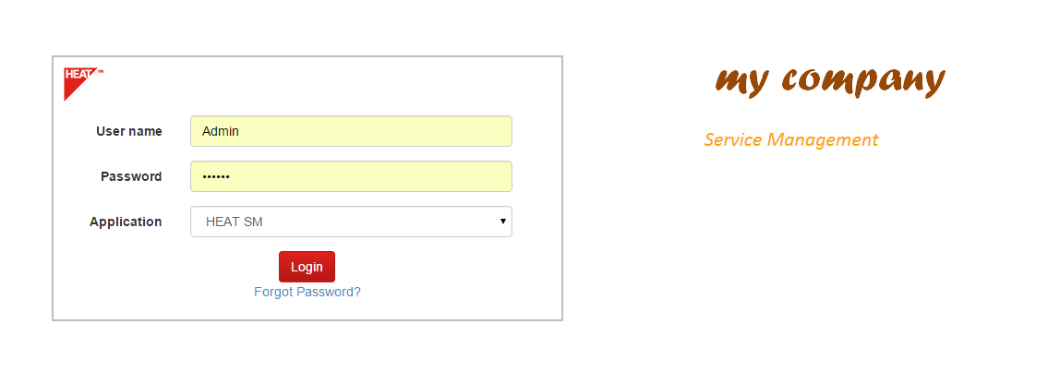Click the red triangle under the HEAT logo
Image resolution: width=1060 pixels, height=372 pixels.
click(71, 90)
